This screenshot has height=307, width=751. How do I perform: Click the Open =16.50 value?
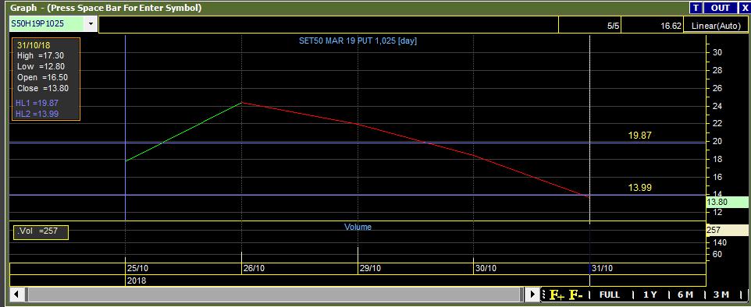coord(42,77)
